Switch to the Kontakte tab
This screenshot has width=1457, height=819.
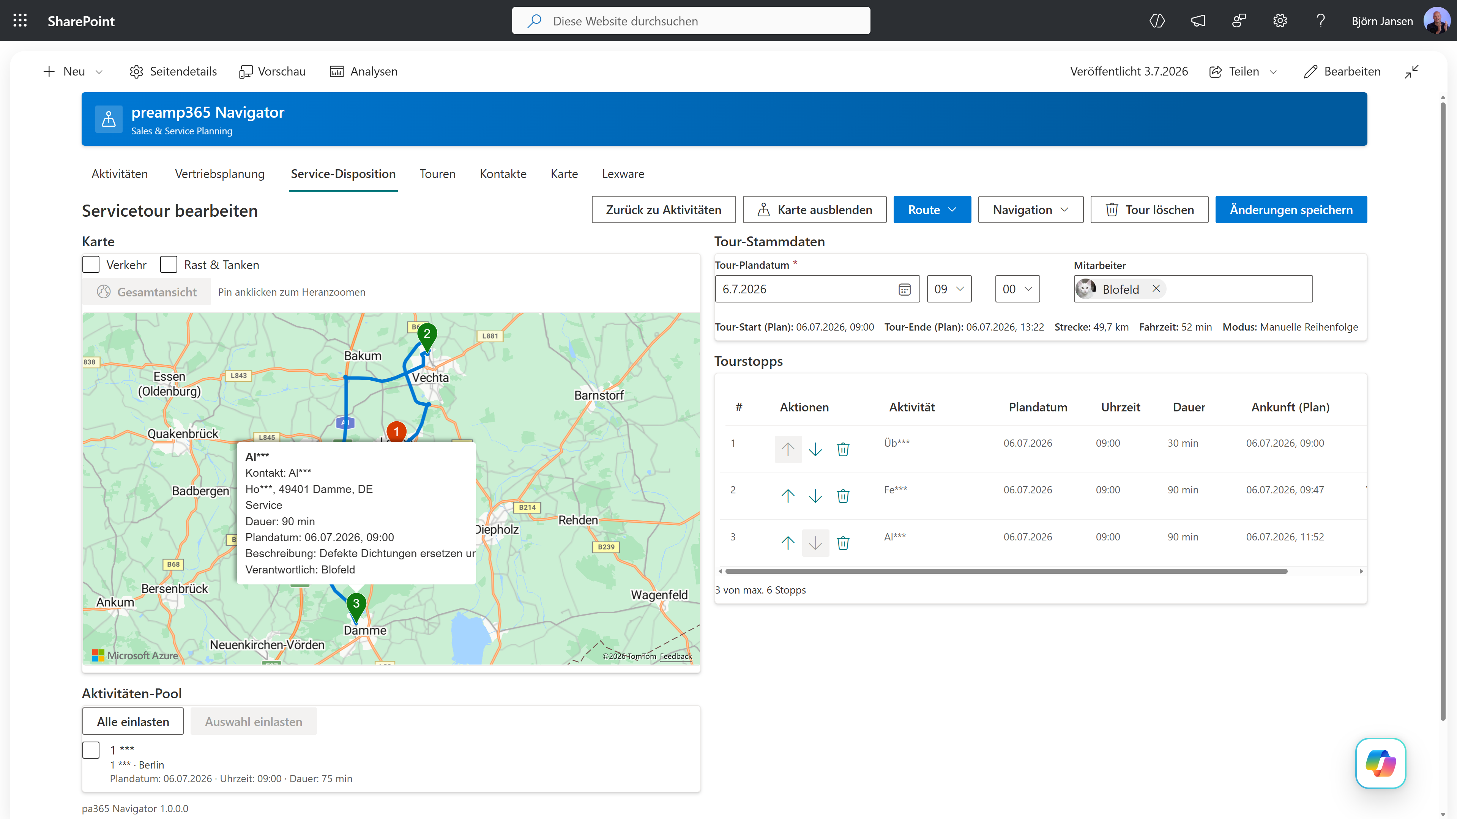tap(503, 174)
